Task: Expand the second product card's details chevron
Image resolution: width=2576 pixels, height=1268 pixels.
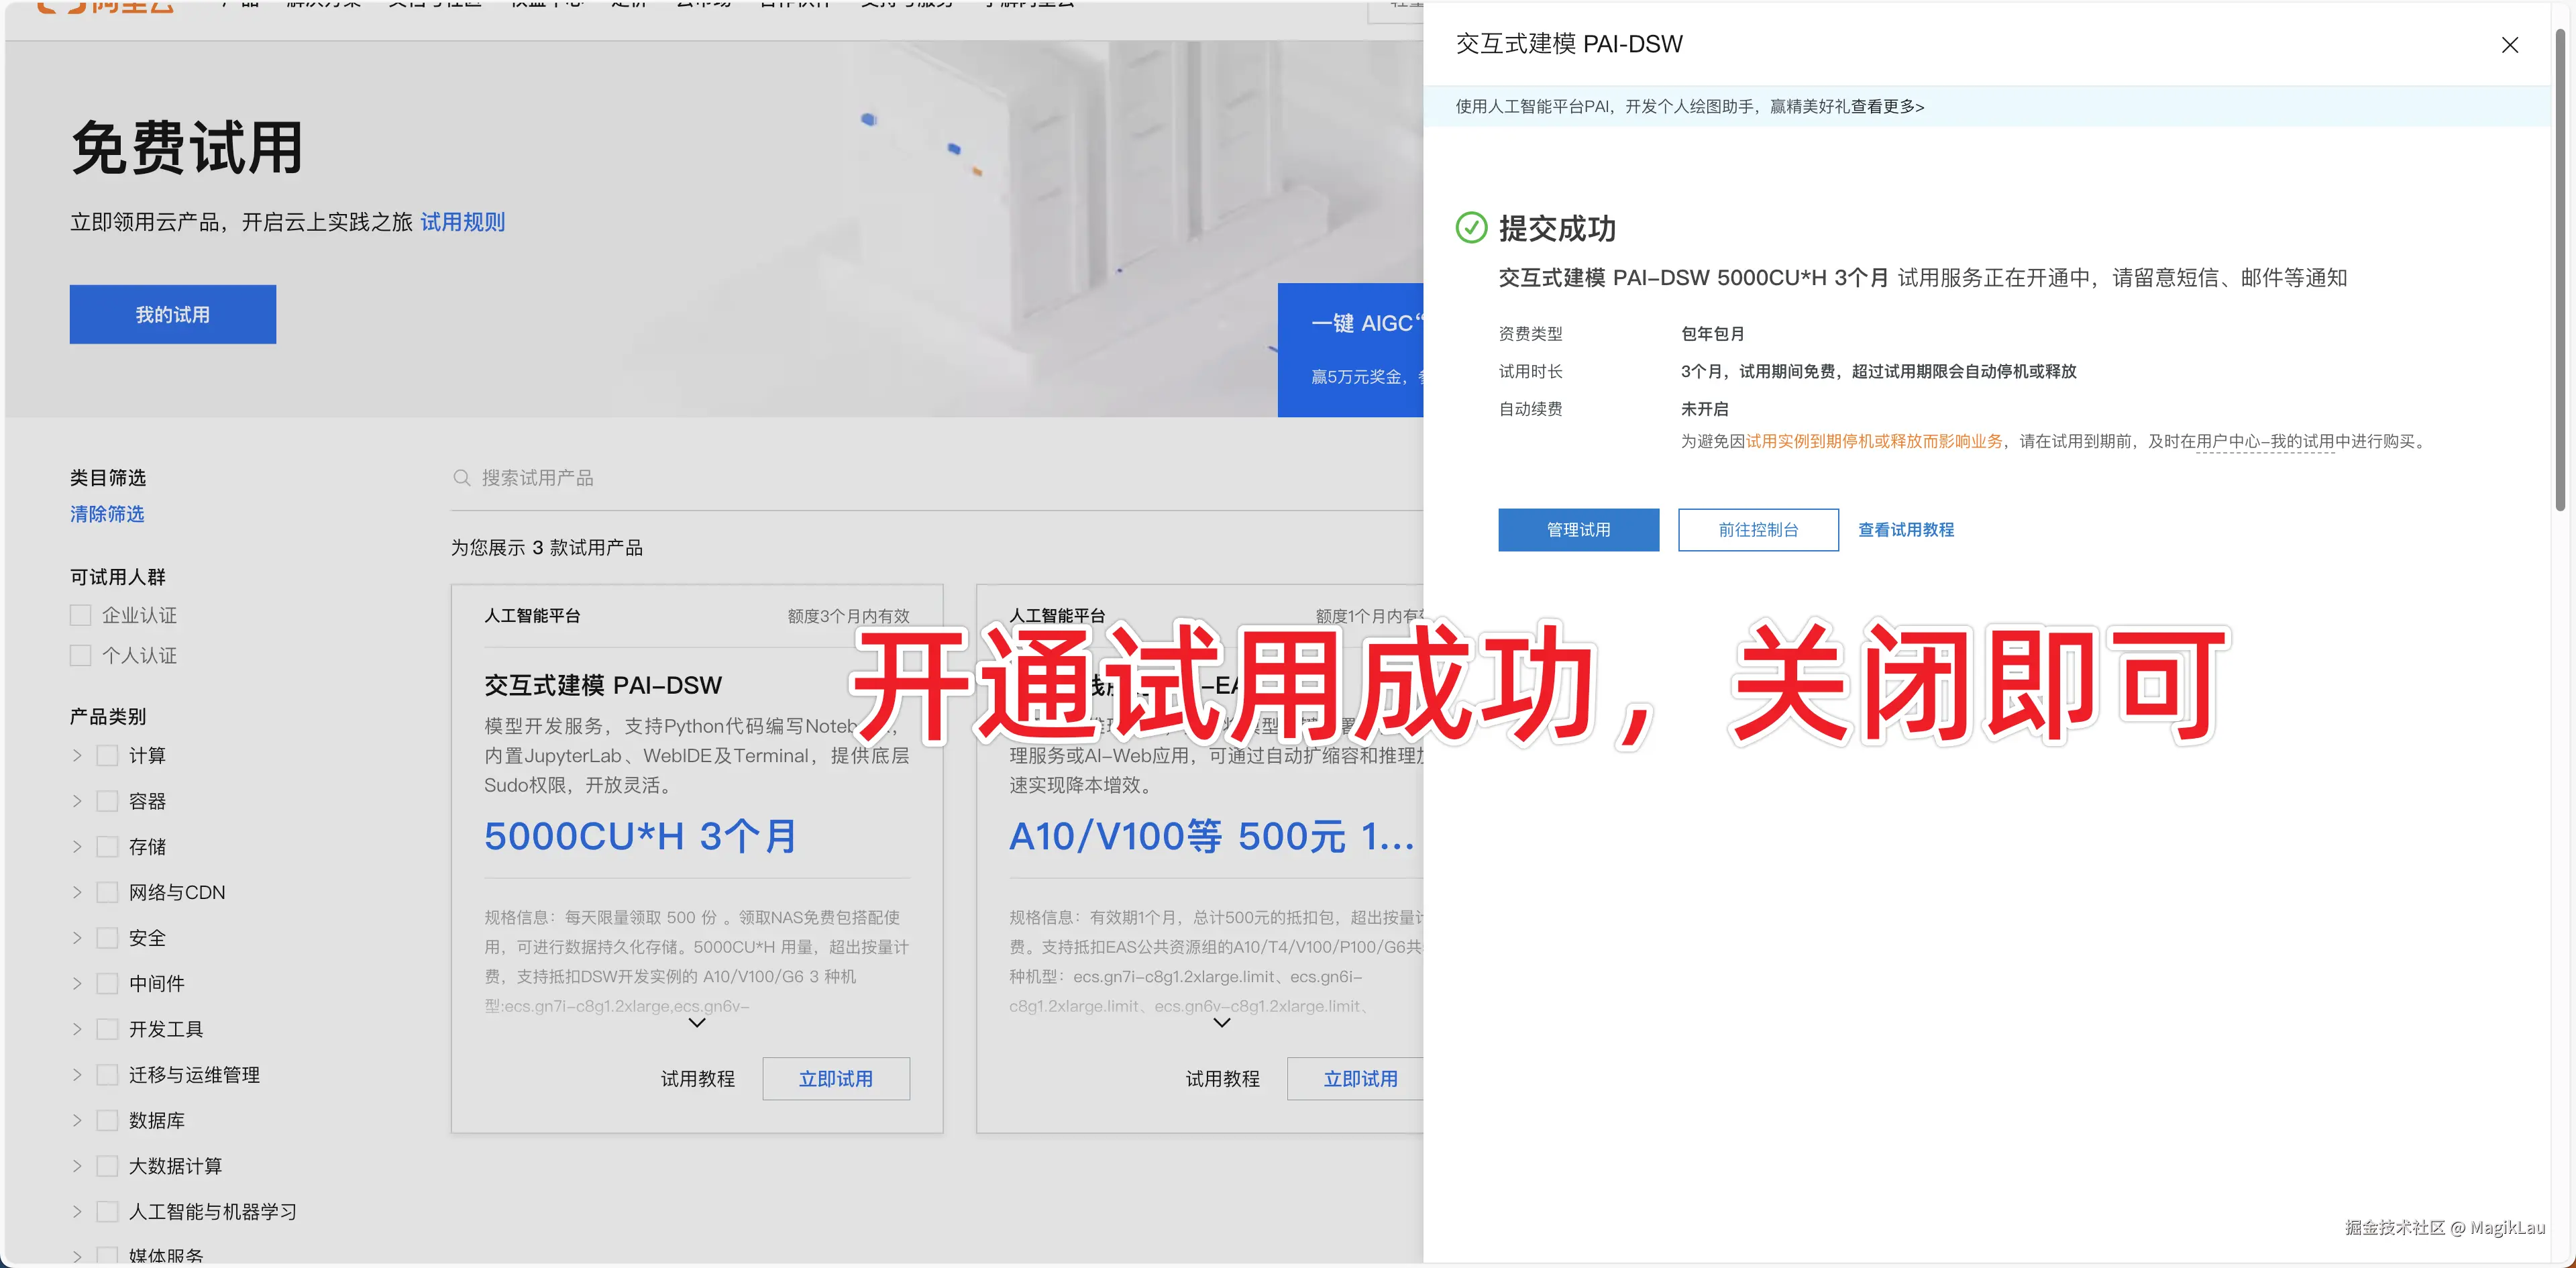Action: click(1221, 1022)
